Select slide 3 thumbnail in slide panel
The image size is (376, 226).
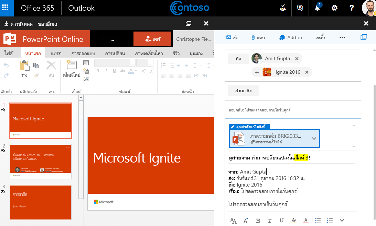(41, 202)
